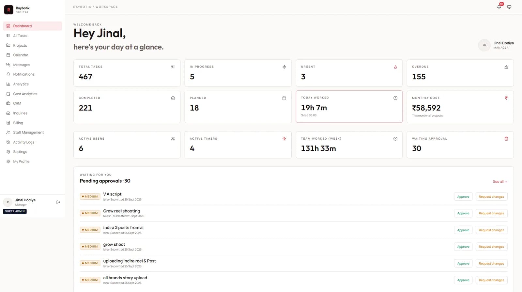Click the SUPER ADMIN badge
Viewport: 522px width, 292px height.
[15, 211]
